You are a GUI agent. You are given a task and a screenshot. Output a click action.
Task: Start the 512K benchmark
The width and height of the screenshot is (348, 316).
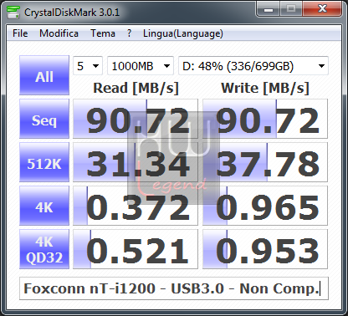point(44,162)
